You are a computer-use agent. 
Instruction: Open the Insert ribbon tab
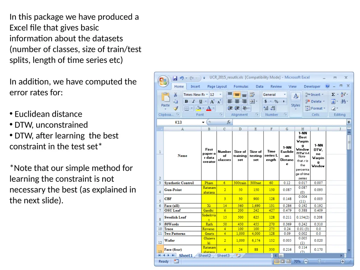195,86
